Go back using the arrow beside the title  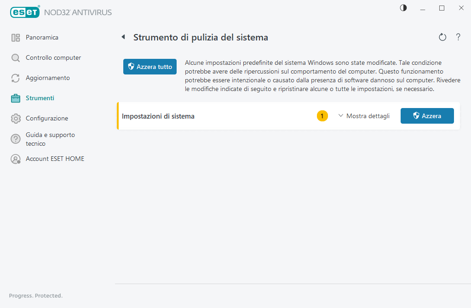[x=123, y=37]
